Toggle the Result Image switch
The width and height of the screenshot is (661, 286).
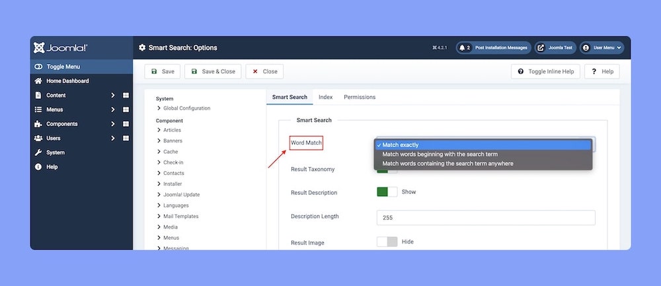[x=387, y=242]
